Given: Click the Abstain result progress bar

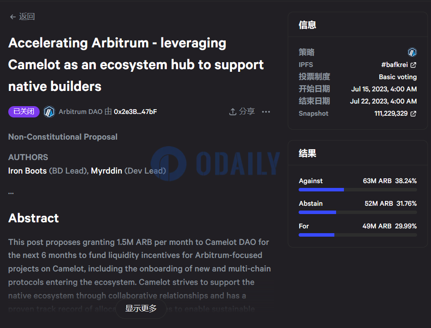Looking at the screenshot, I should 357,212.
